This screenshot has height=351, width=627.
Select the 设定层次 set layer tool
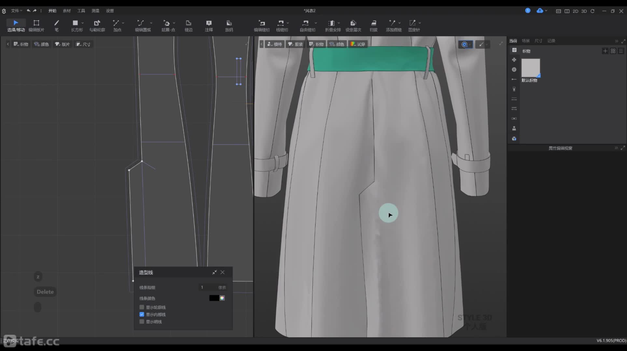pyautogui.click(x=353, y=25)
